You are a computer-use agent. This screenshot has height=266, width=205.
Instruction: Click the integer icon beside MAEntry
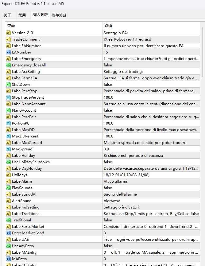pos(8,259)
